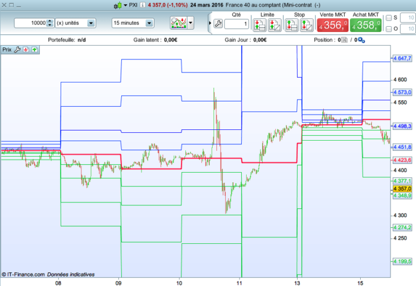The image size is (416, 286).
Task: Click the 4 348,9 green price label
Action: pos(402,195)
